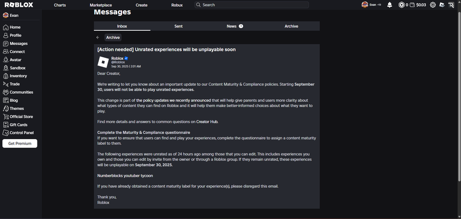Image resolution: width=461 pixels, height=219 pixels.
Task: Open the Charts menu
Action: click(59, 5)
